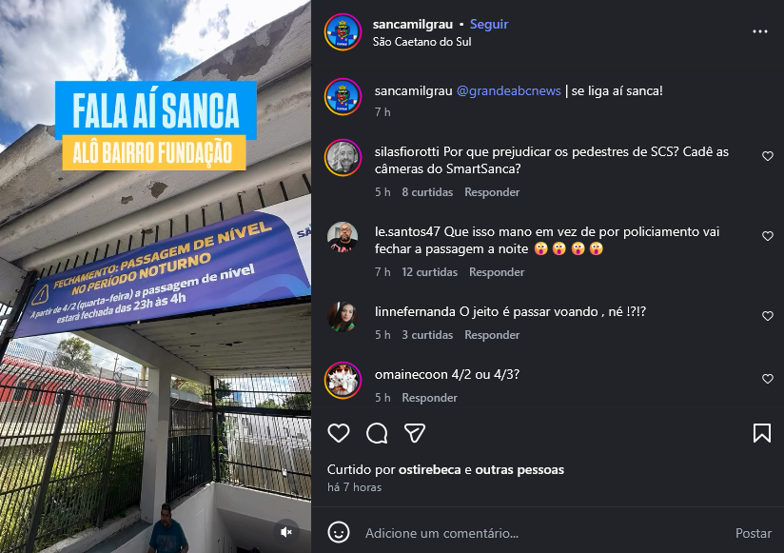Share post using paper plane icon

(415, 433)
